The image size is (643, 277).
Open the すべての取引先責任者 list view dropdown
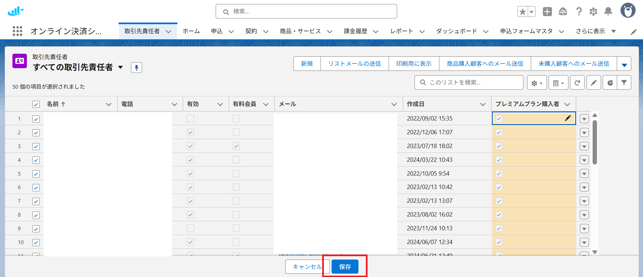(x=121, y=67)
